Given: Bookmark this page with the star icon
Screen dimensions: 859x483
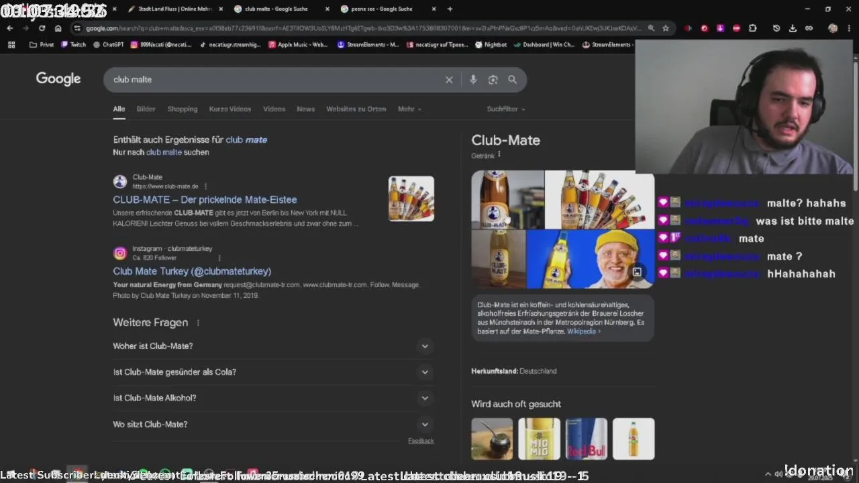Looking at the screenshot, I should [x=665, y=28].
